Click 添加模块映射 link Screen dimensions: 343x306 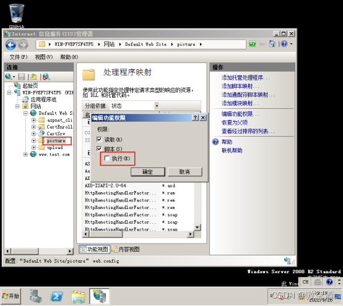[240, 103]
